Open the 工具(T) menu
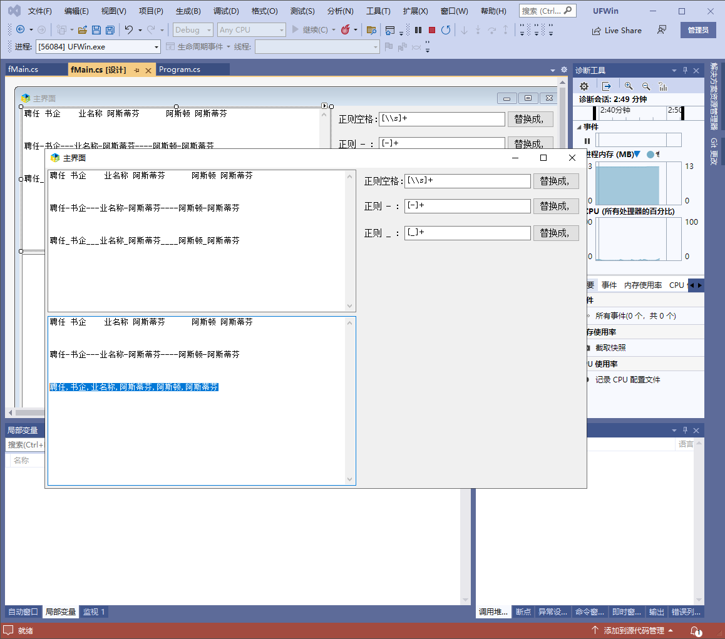 [378, 11]
